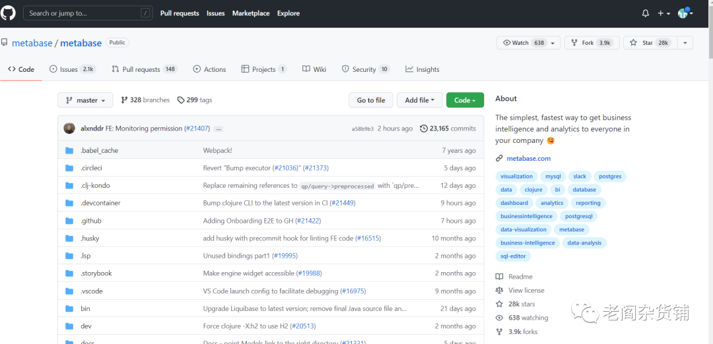Open the .github folder name
Screen dimensions: 713x344
pyautogui.click(x=91, y=221)
